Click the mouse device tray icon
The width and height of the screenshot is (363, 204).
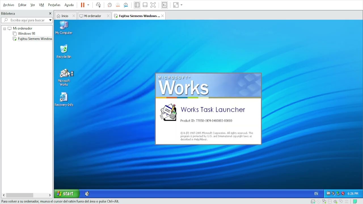click(x=333, y=194)
